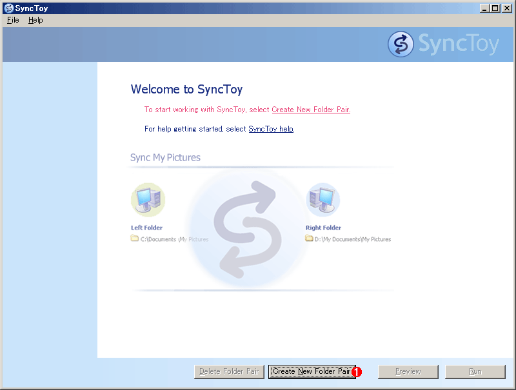Click the folder icon beside D:\My Documents path
Viewport: 516px width, 390px height.
(x=309, y=238)
